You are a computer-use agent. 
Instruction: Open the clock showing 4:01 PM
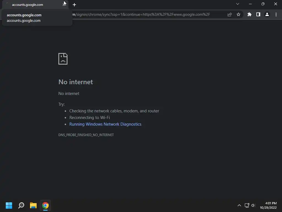pyautogui.click(x=268, y=205)
